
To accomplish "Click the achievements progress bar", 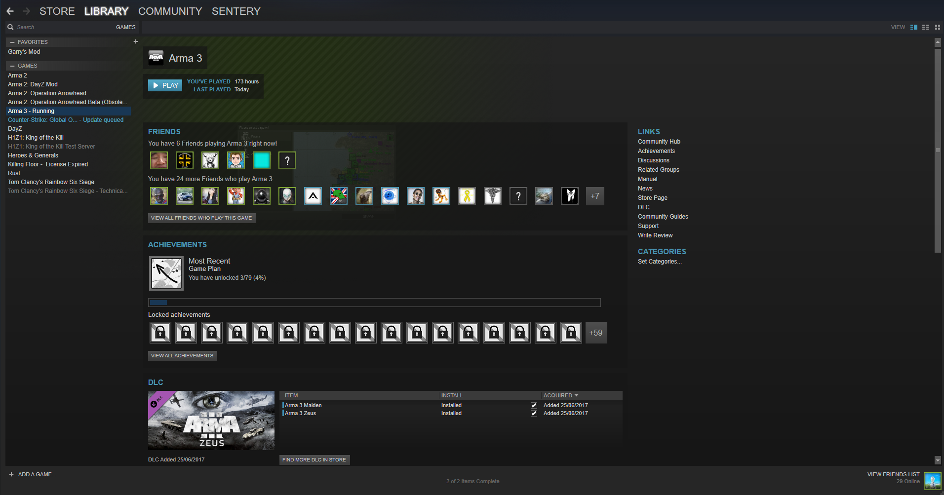I will click(x=374, y=303).
